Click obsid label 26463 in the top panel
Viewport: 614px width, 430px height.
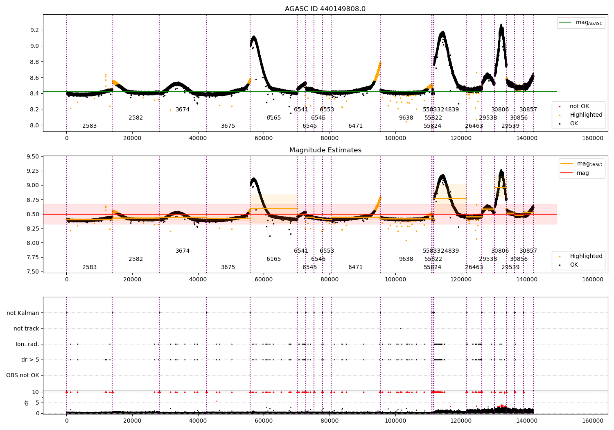pos(474,126)
